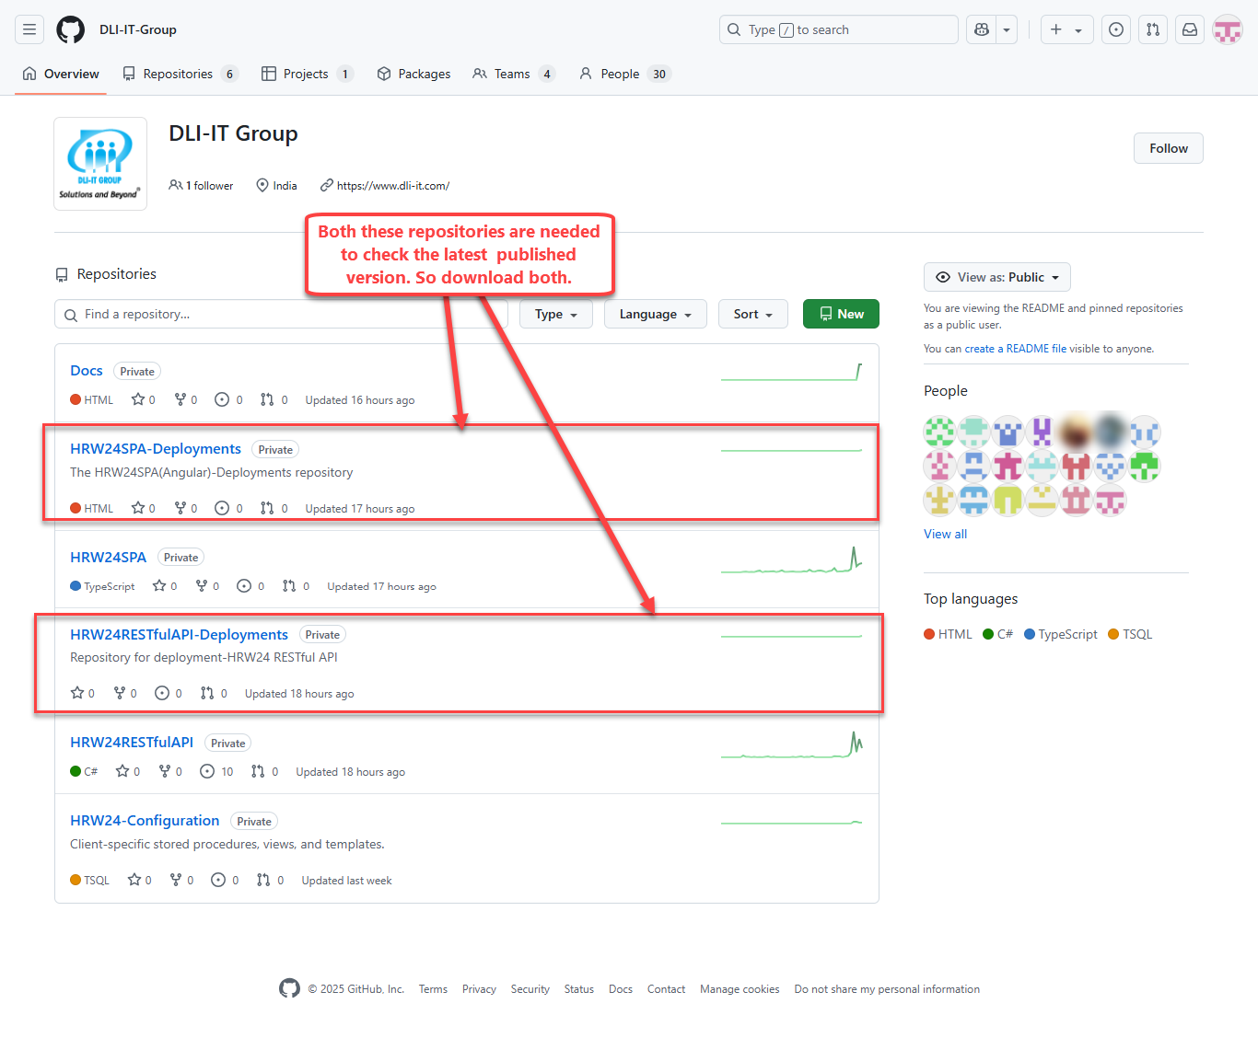Click the Find a repository search field
The image size is (1258, 1038).
pos(276,314)
